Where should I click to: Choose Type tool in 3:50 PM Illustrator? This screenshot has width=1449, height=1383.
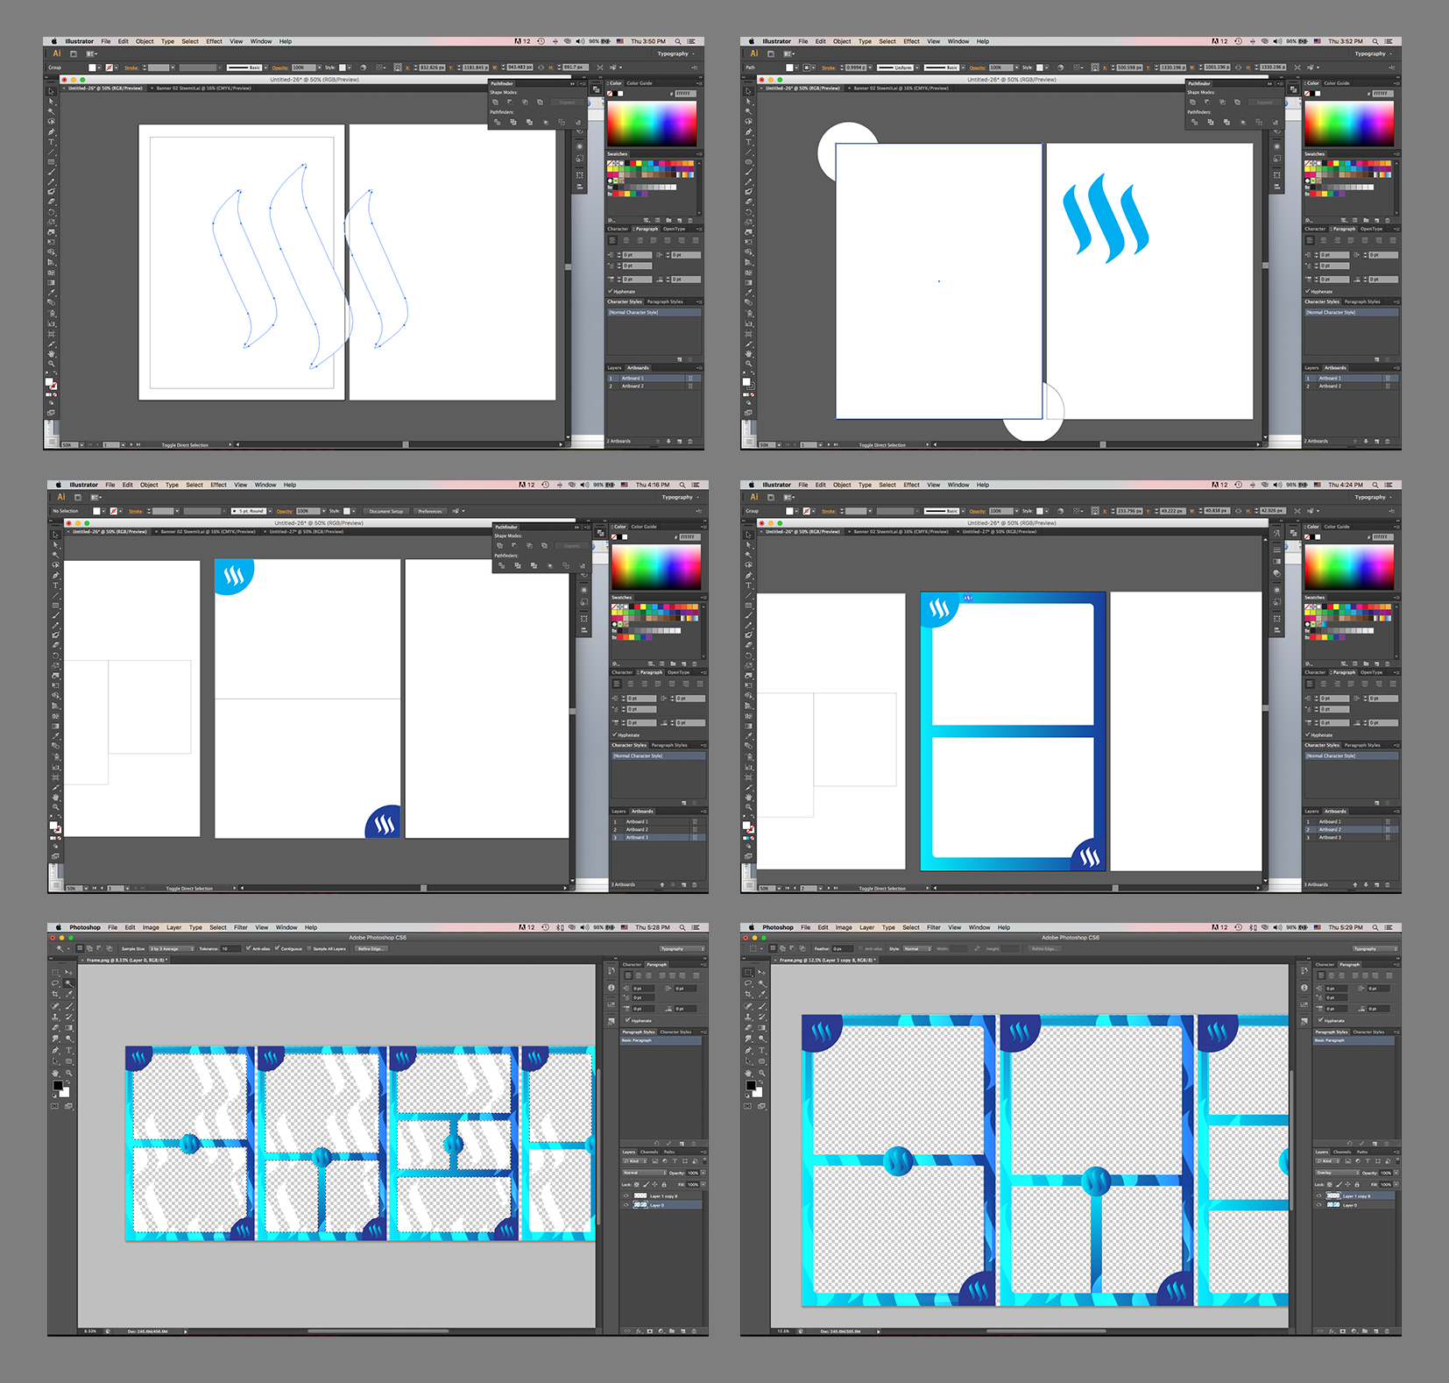click(51, 142)
